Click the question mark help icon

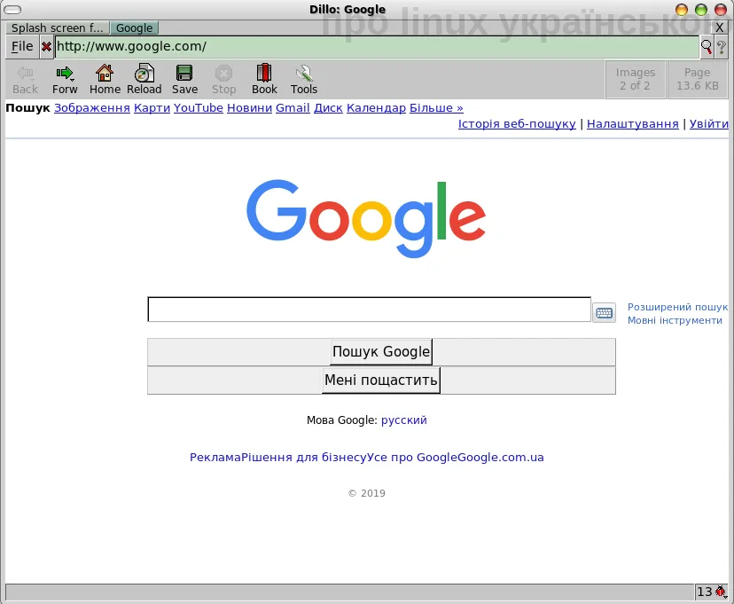tap(721, 47)
